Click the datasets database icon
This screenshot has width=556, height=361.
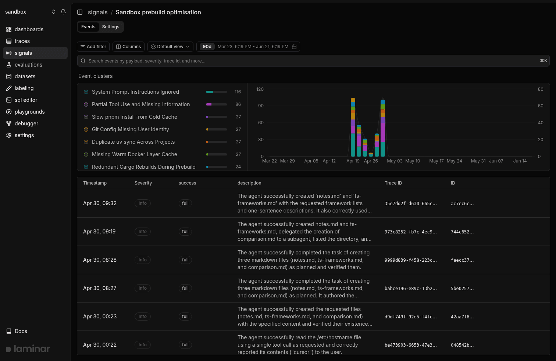click(9, 76)
